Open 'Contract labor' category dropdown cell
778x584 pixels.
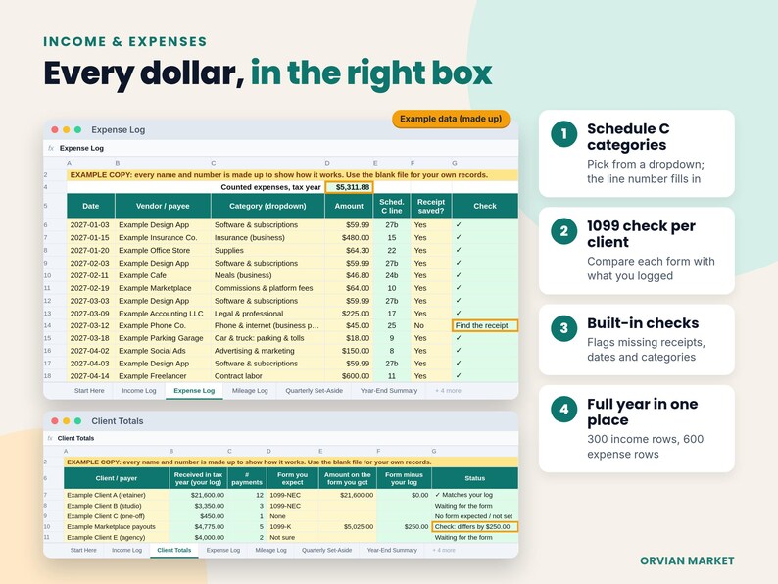[267, 376]
